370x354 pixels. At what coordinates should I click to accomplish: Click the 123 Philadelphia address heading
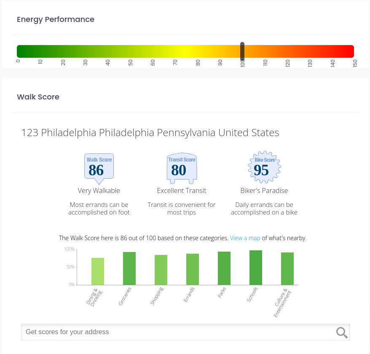(x=150, y=133)
